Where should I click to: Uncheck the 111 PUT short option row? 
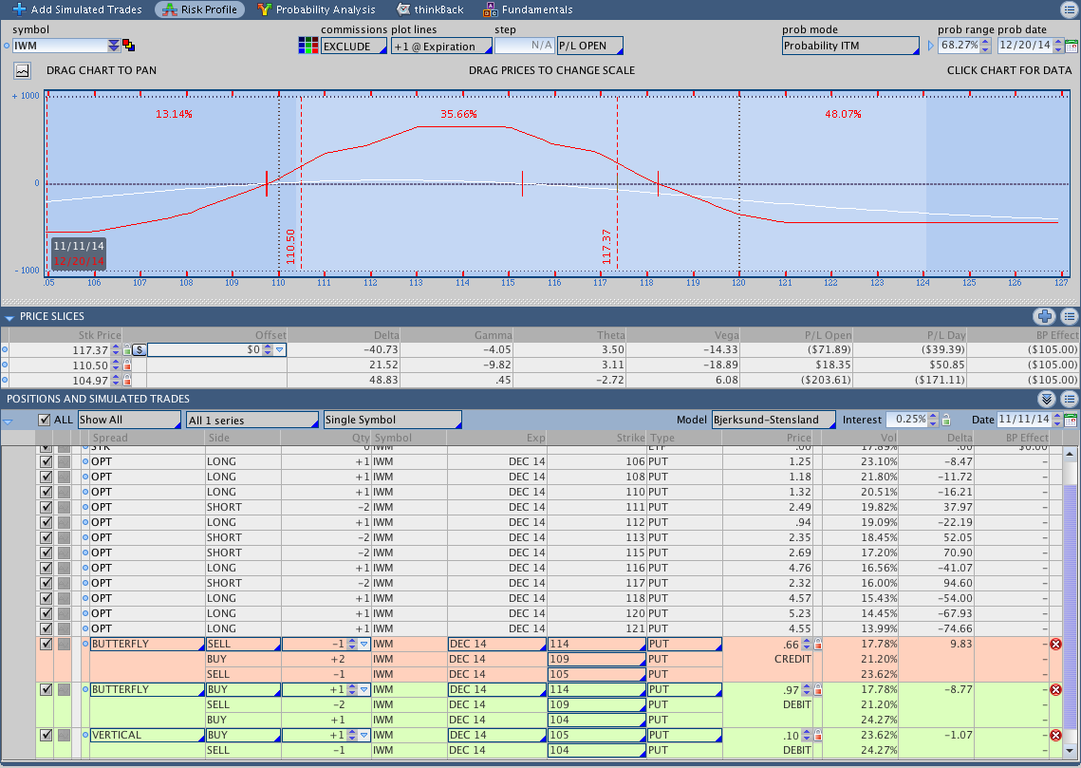point(47,507)
